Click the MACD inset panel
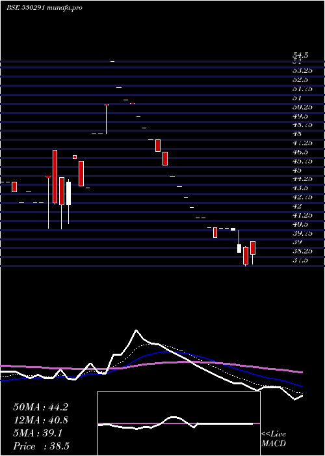This screenshot has height=456, width=325. (179, 423)
